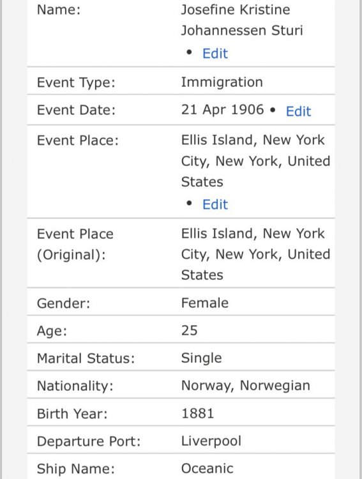This screenshot has width=362, height=479.
Task: Click the Departure Port label
Action: [89, 441]
